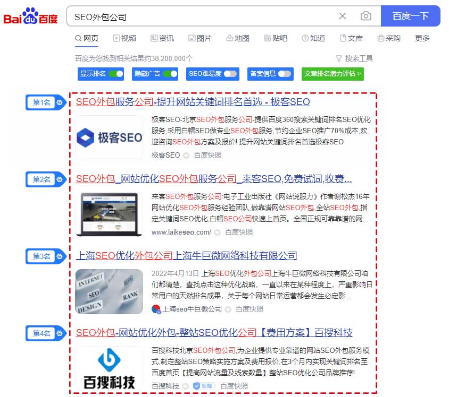Viewport: 449px width, 397px height.
Task: Clear the search box with X icon
Action: 343,16
